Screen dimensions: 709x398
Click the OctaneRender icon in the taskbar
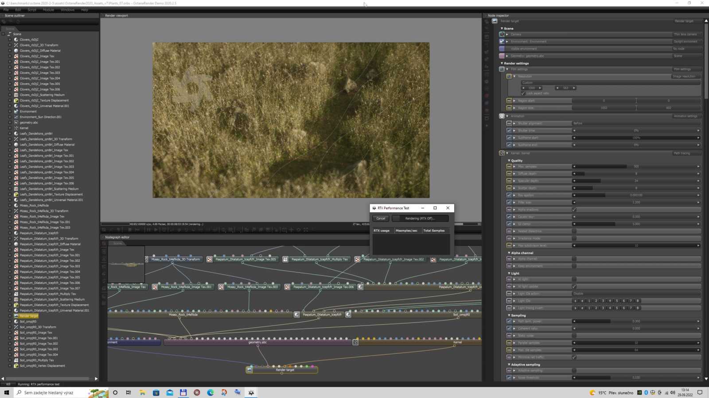point(251,393)
